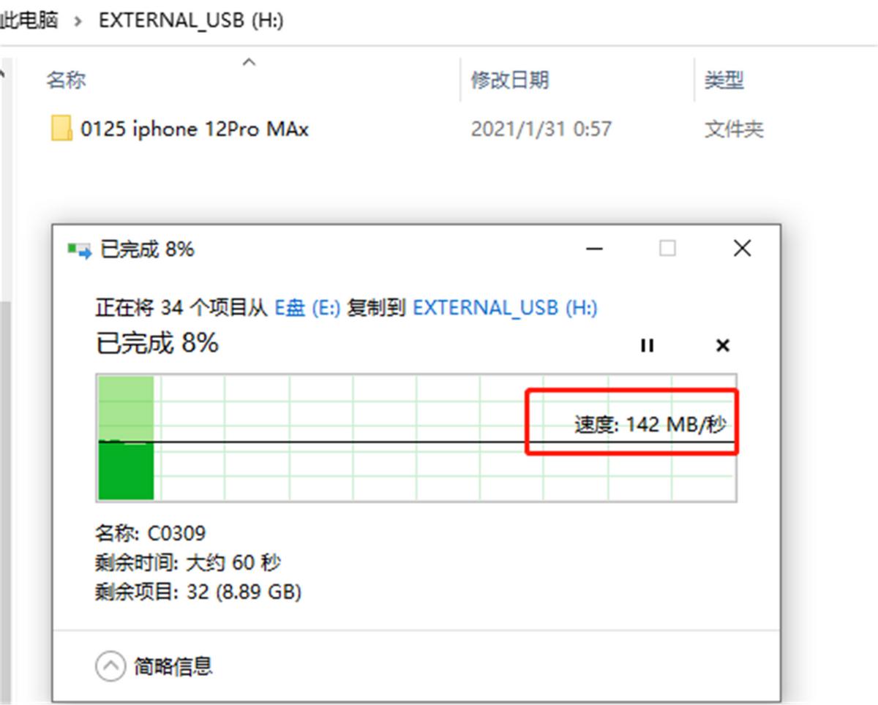Sort by 修改日期 column header
This screenshot has width=878, height=705.
(x=510, y=80)
